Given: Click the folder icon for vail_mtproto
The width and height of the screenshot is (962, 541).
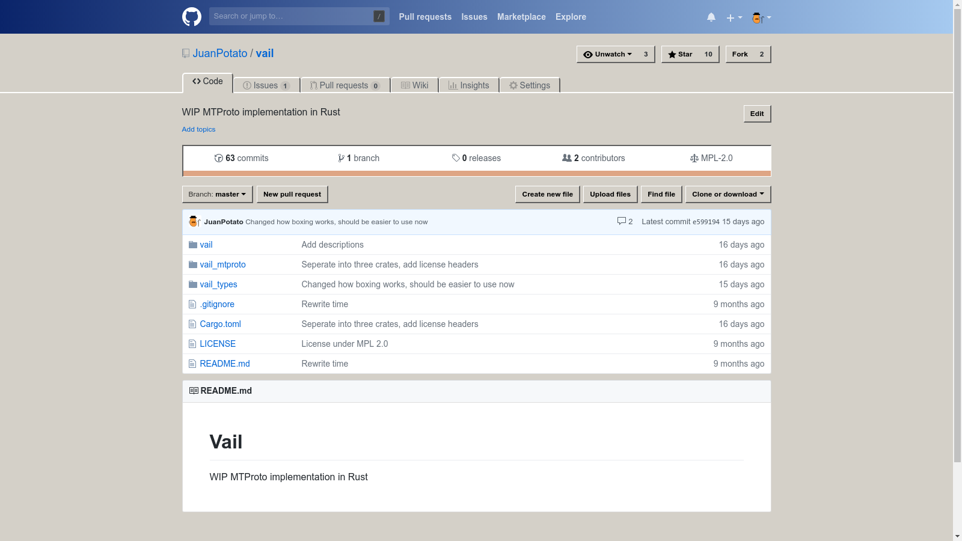Looking at the screenshot, I should pyautogui.click(x=192, y=264).
